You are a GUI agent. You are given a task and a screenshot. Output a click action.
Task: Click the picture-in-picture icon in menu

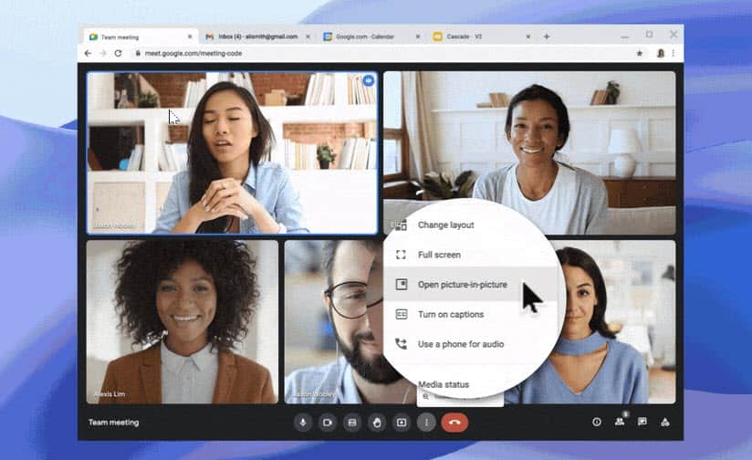(x=401, y=285)
